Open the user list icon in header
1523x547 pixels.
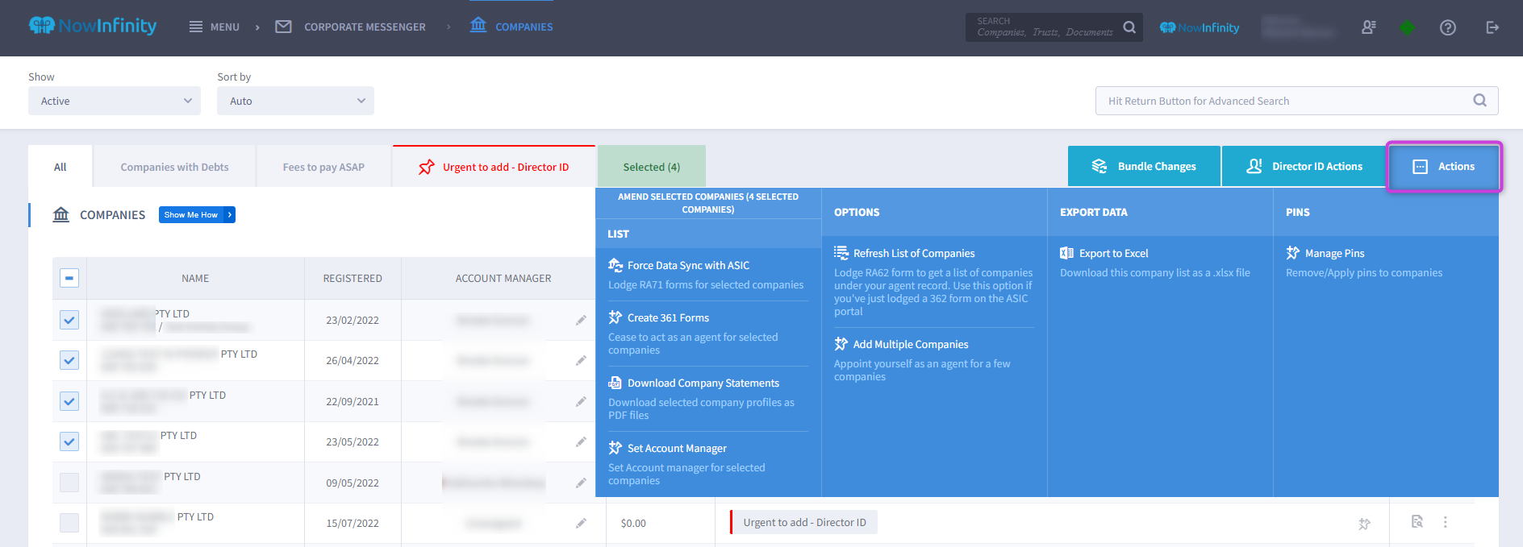click(x=1368, y=27)
